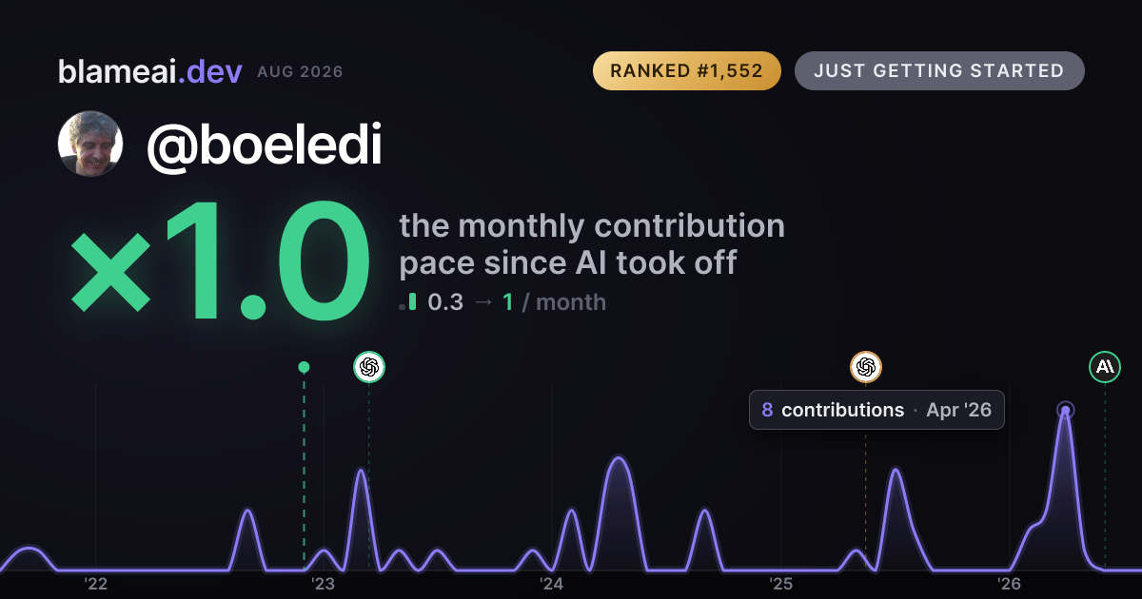1142x599 pixels.
Task: Open the @boeledi profile avatar
Action: (90, 144)
